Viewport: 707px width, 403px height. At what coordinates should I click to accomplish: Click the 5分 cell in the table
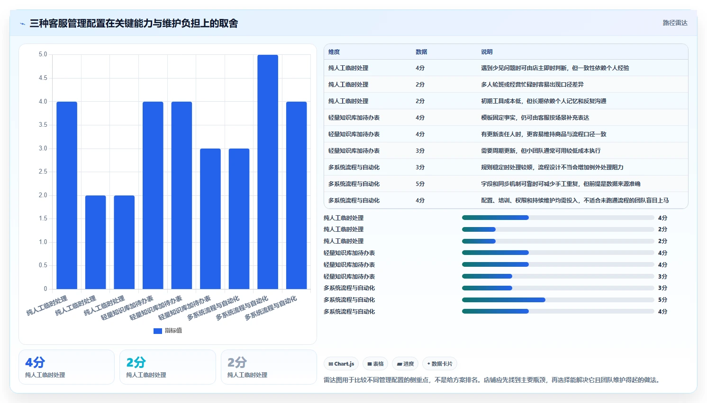pos(420,184)
